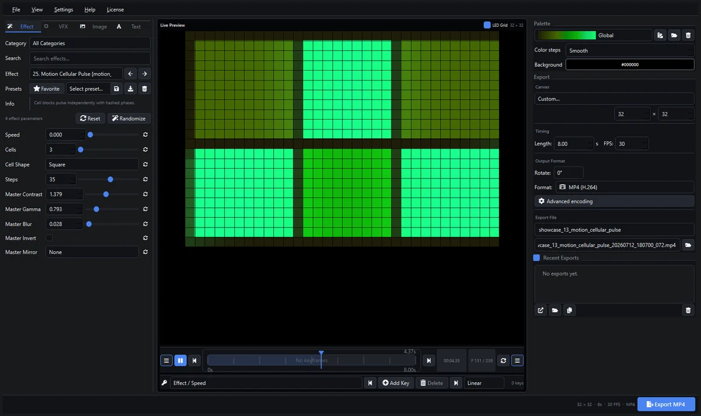The width and height of the screenshot is (701, 416).
Task: Adjust the Master Contrast slider handle
Action: click(x=106, y=194)
